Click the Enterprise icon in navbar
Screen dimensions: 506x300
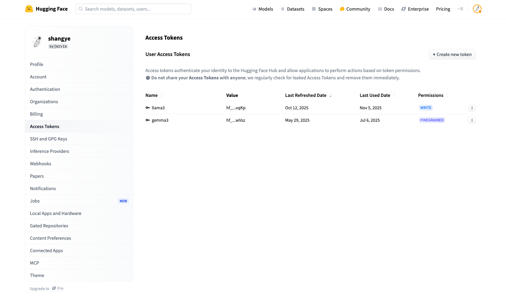[x=404, y=9]
